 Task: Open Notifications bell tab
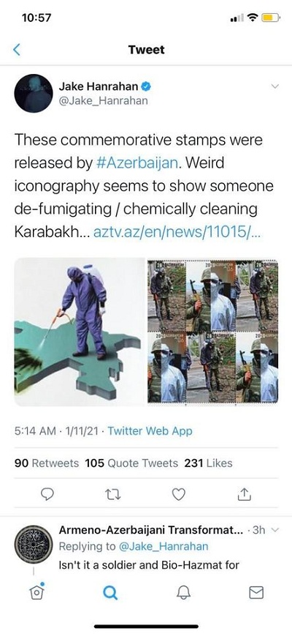[183, 593]
